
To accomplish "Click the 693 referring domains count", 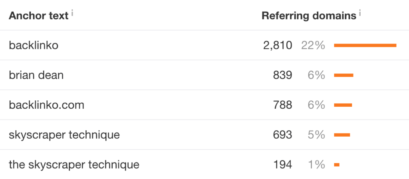I will pos(283,135).
